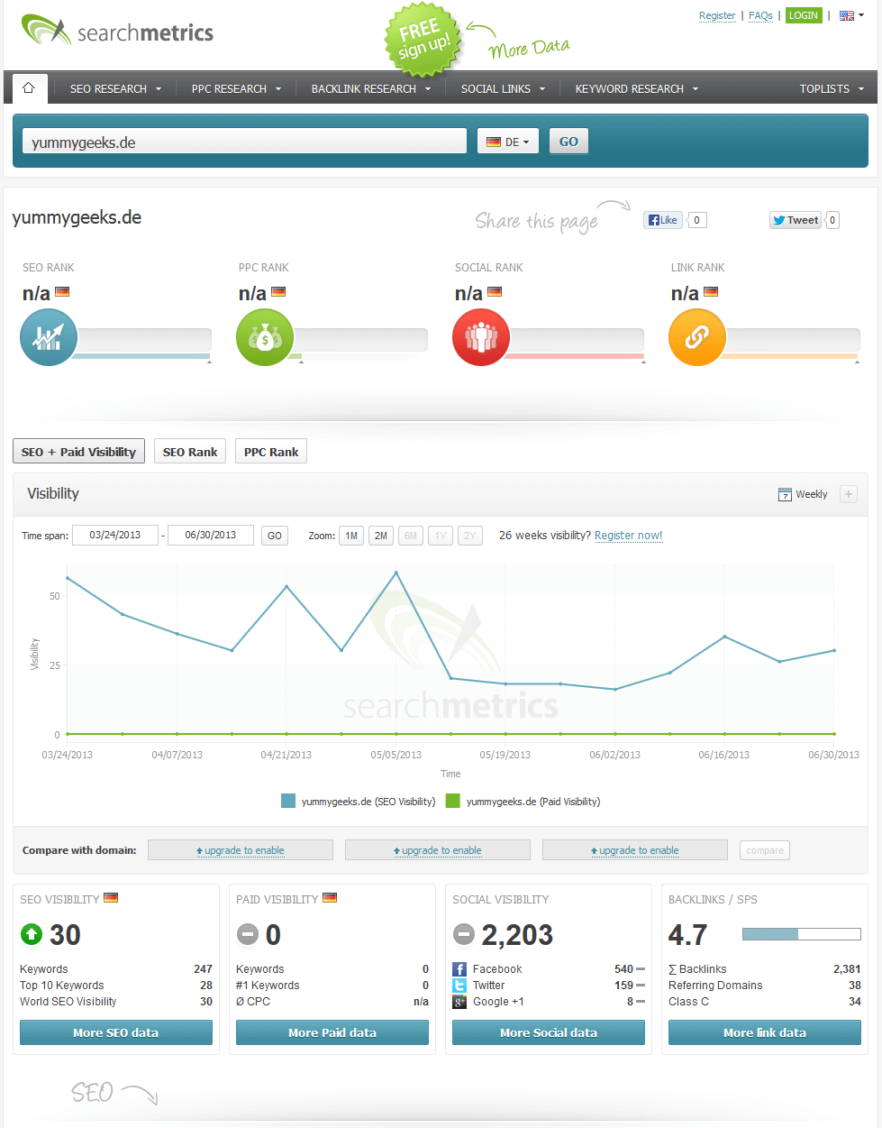Click the Facebook Like button
This screenshot has width=882, height=1128.
[x=663, y=220]
